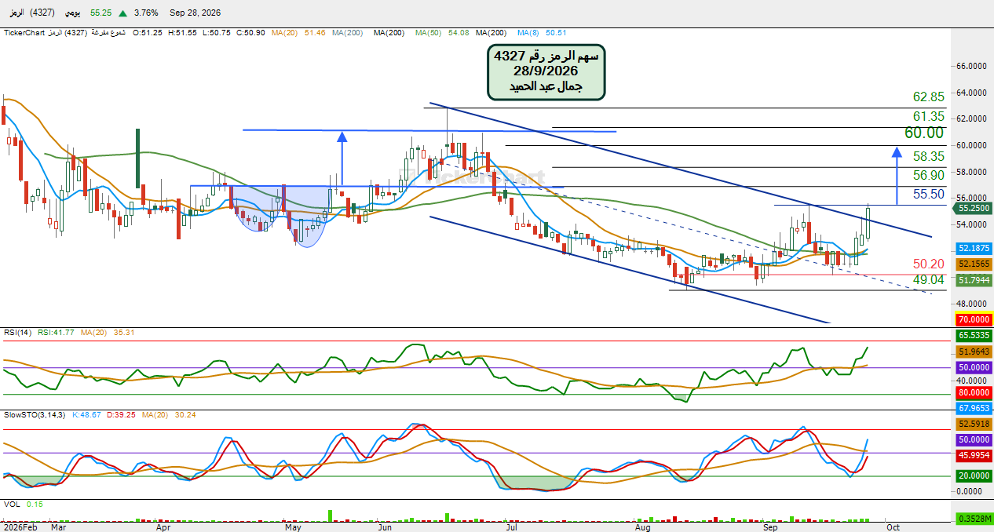
Task: Click the green 55.2500 current price tag
Action: (x=974, y=209)
